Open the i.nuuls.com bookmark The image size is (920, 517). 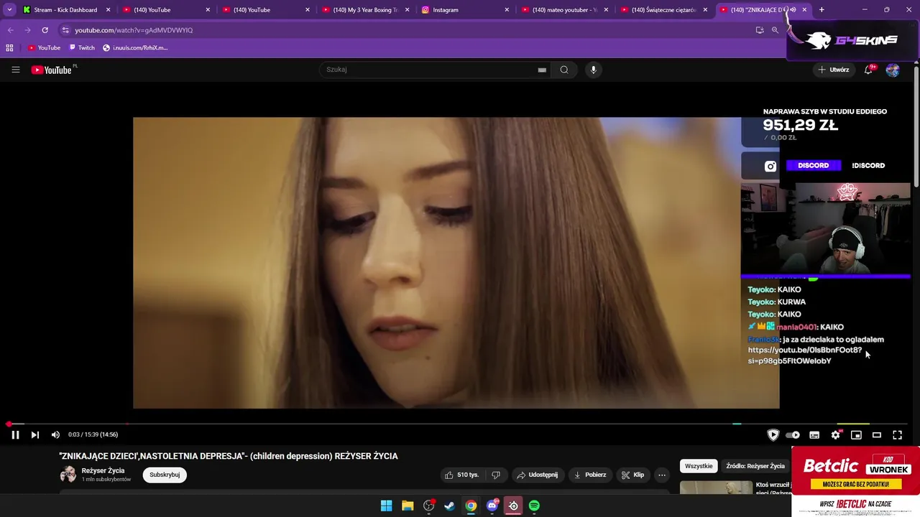[135, 47]
